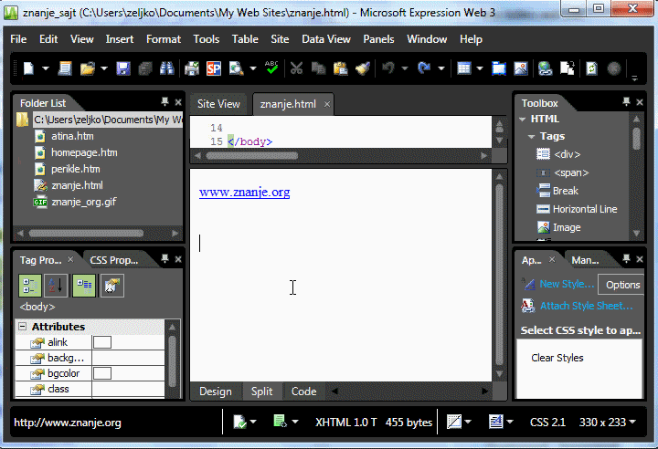
Task: Click the Insert Hyperlink globe icon
Action: pyautogui.click(x=545, y=68)
